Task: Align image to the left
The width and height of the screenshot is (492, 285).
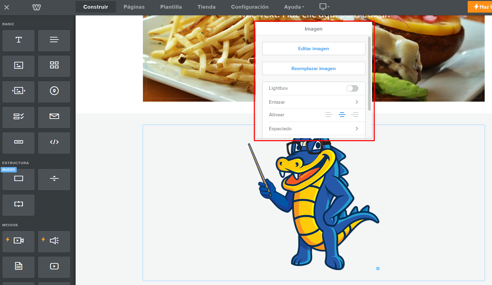Action: click(x=329, y=115)
